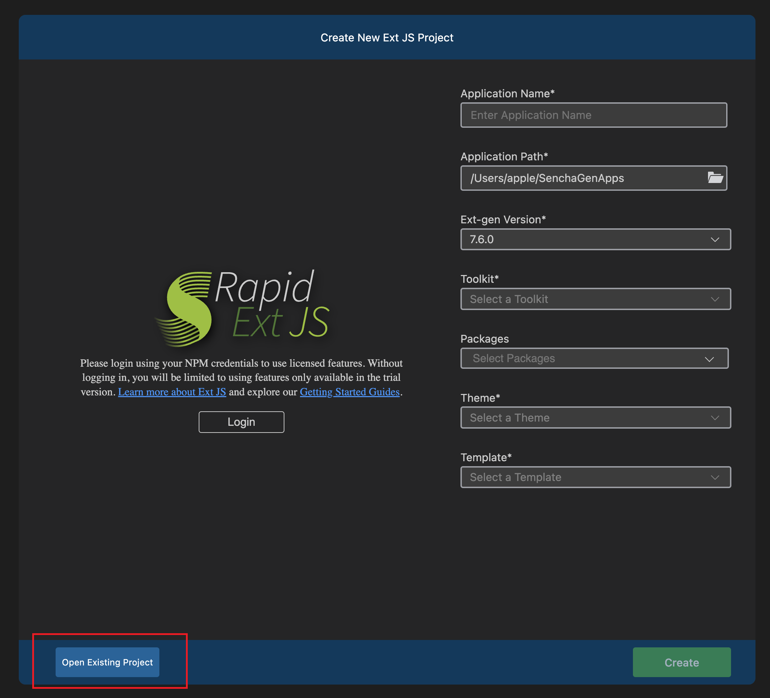Click the Create New Ext JS Project title

tap(386, 38)
